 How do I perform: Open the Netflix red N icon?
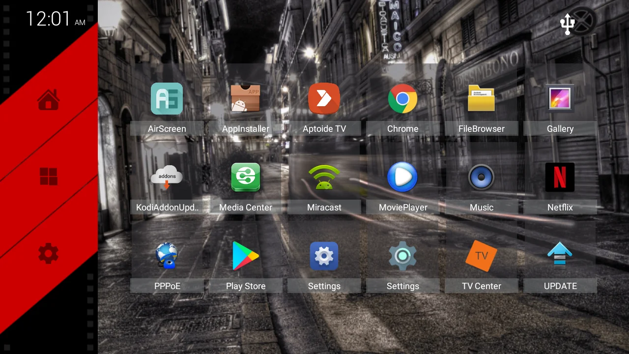pyautogui.click(x=560, y=177)
